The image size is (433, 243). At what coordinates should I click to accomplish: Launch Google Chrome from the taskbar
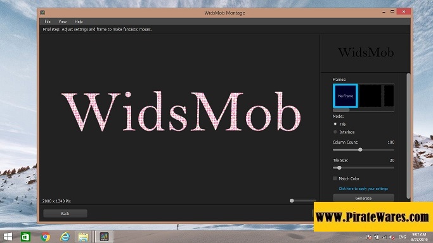coord(46,237)
